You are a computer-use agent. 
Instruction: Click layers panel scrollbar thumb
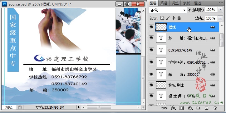pos(222,40)
